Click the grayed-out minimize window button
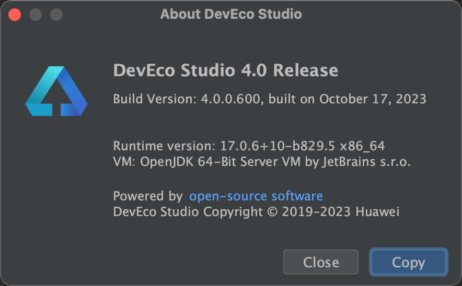This screenshot has height=286, width=462. pos(36,15)
